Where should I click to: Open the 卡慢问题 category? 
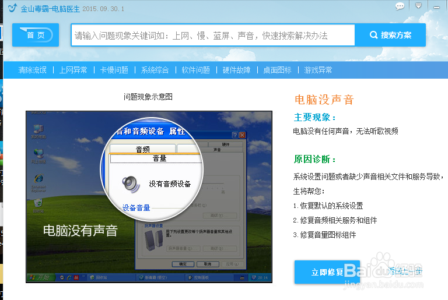[114, 70]
